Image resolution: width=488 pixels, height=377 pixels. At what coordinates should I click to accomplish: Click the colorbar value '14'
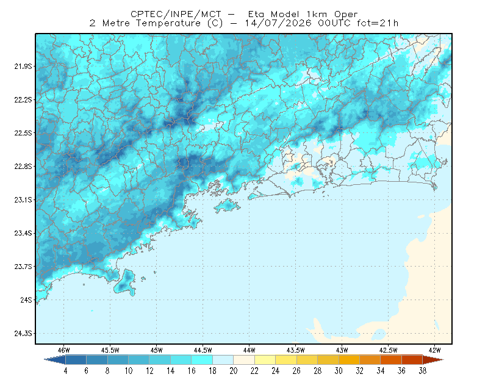pyautogui.click(x=171, y=371)
